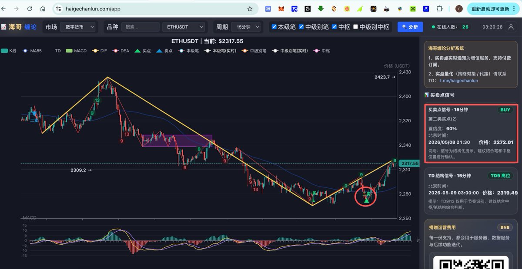Screen dimensions: 522x269
Task: Toggle the 中枢 legend entry
Action: 321,51
